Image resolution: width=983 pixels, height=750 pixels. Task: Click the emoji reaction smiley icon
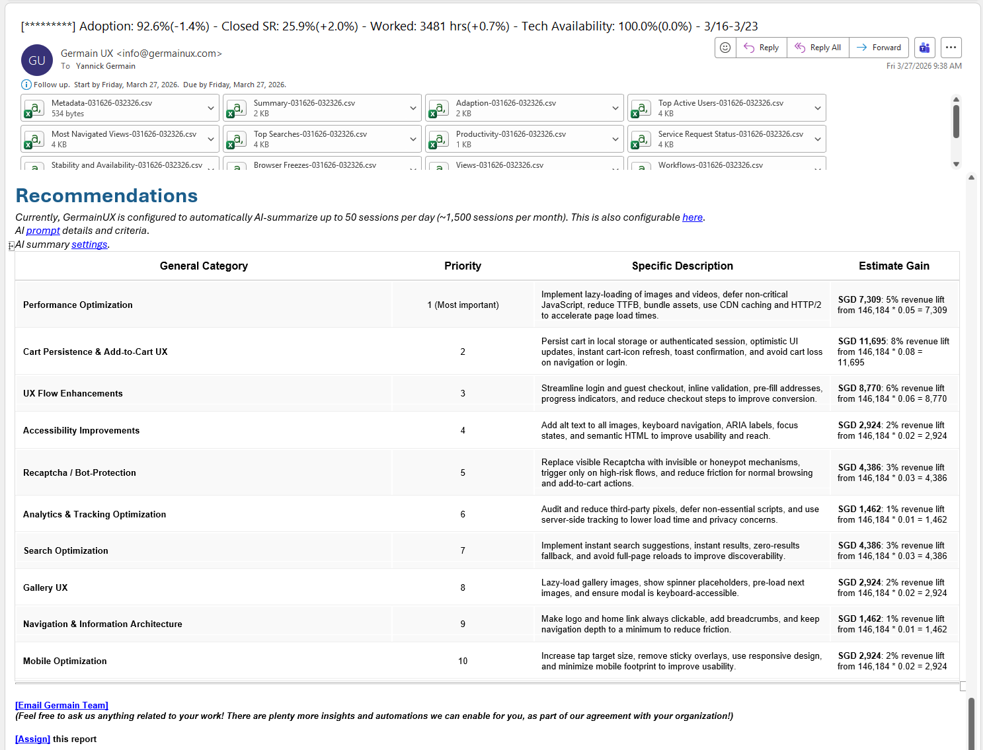pyautogui.click(x=725, y=48)
